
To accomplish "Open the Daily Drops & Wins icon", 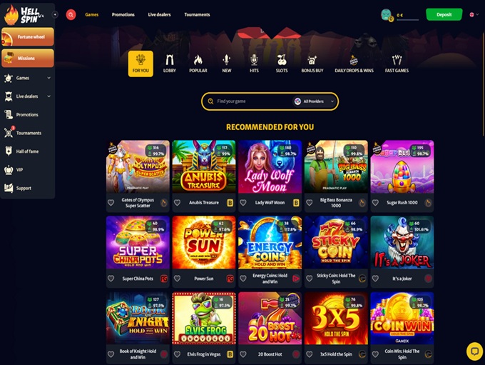I will click(354, 60).
